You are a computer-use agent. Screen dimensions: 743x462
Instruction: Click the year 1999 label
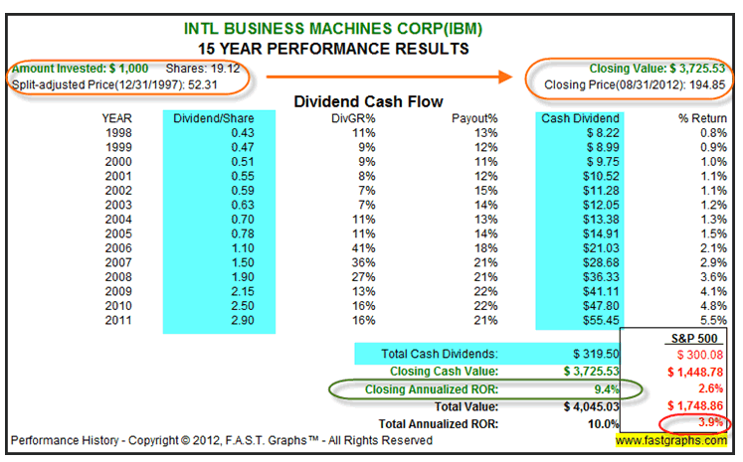coord(118,147)
